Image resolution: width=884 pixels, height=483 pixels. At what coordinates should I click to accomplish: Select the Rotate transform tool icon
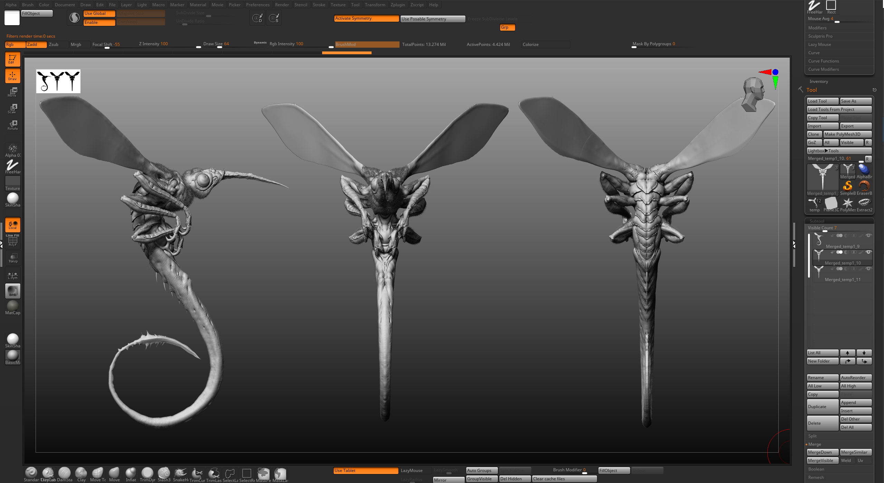click(x=13, y=125)
